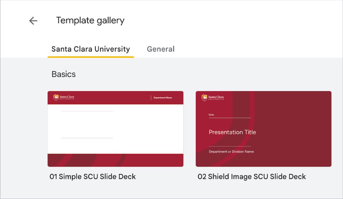Viewport: 343px width, 199px height.
Task: Open the 01 Simple SCU Slide Deck template
Action: point(115,128)
